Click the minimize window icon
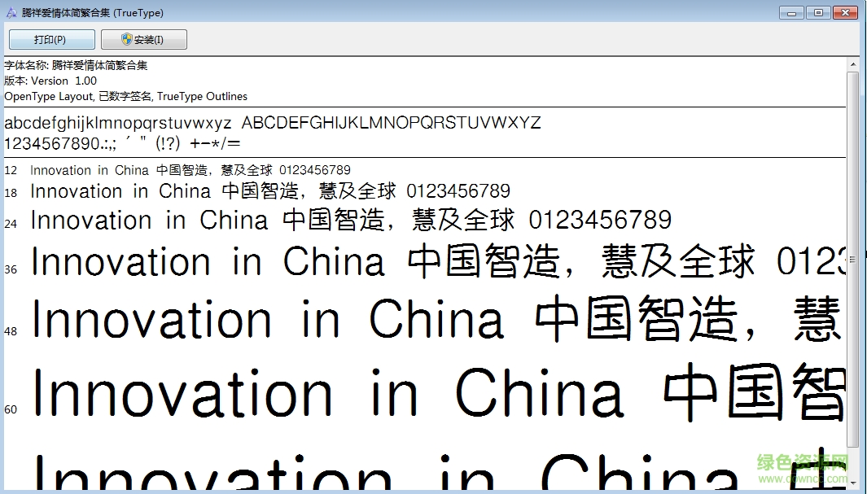 tap(790, 12)
